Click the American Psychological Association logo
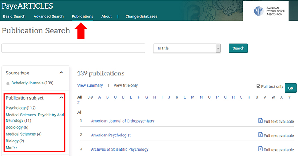Image resolution: width=298 pixels, height=161 pixels. [x=269, y=11]
